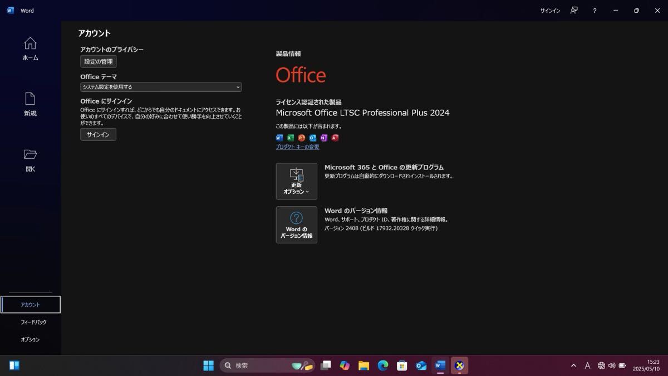668x376 pixels.
Task: Click the 設定の管理 button
Action: point(99,61)
